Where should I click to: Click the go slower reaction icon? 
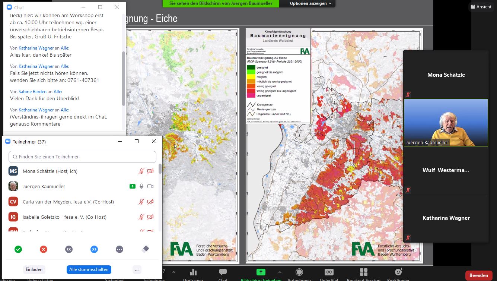coord(69,249)
